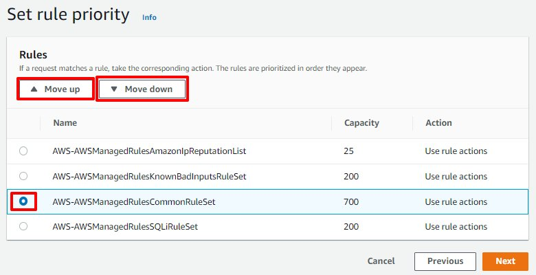Select the SQLiRuleSet radio button
536x275 pixels.
pos(24,226)
